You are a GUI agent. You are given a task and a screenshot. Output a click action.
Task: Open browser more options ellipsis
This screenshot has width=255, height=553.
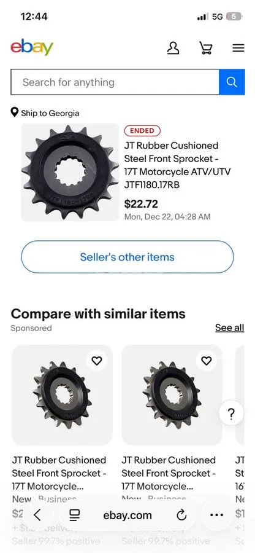pos(216,516)
